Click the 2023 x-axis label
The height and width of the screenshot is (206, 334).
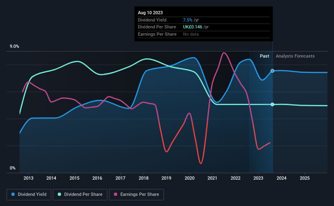(258, 178)
